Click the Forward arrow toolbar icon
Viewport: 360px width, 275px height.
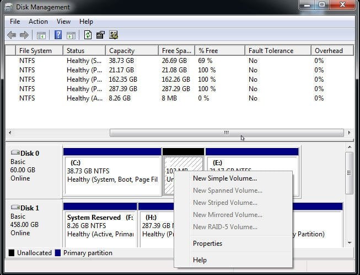24,35
